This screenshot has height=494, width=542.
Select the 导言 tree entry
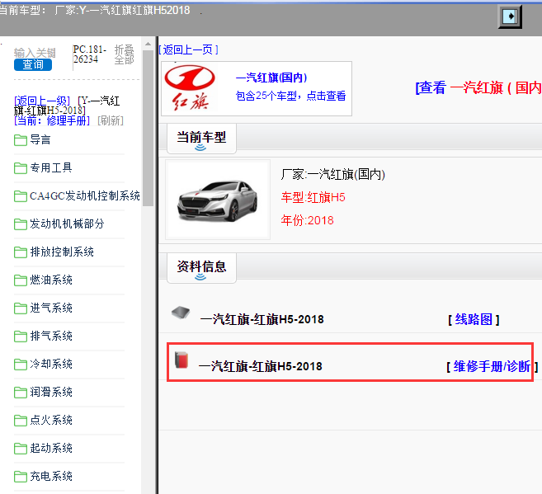pos(40,139)
